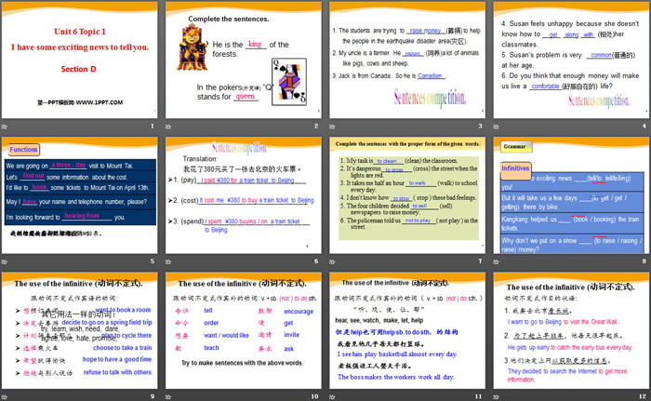Click animation star icon under slide 8

[496, 261]
